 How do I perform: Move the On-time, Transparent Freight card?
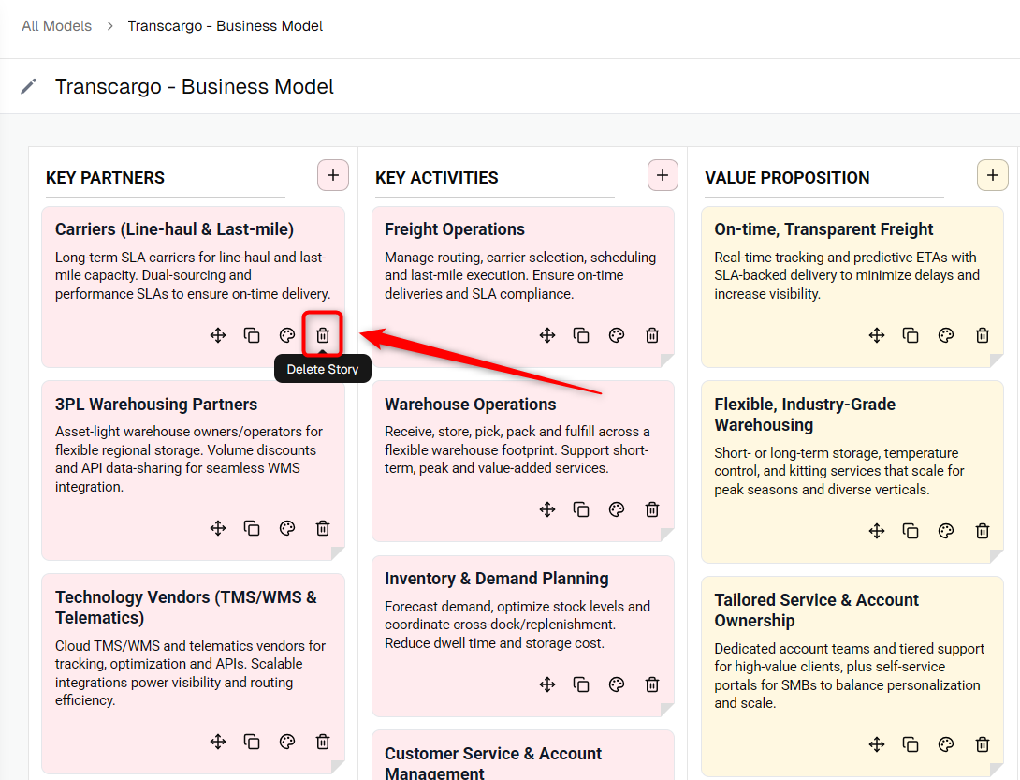877,335
